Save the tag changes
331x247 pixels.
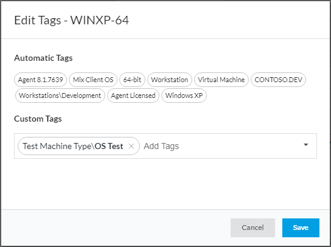pyautogui.click(x=301, y=228)
